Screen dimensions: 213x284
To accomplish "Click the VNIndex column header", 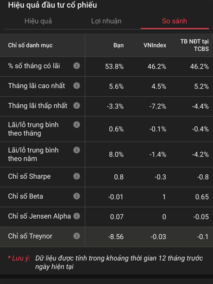I will pyautogui.click(x=155, y=45).
